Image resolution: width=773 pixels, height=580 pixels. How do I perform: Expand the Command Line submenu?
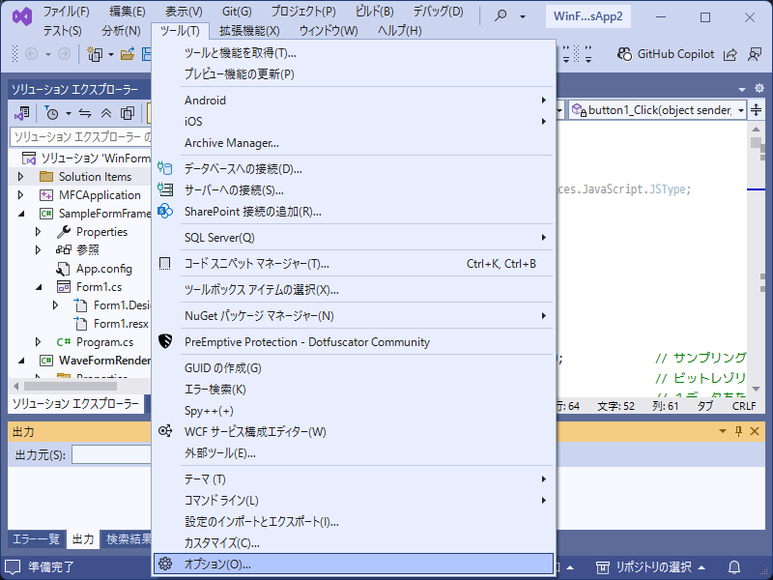coord(354,500)
